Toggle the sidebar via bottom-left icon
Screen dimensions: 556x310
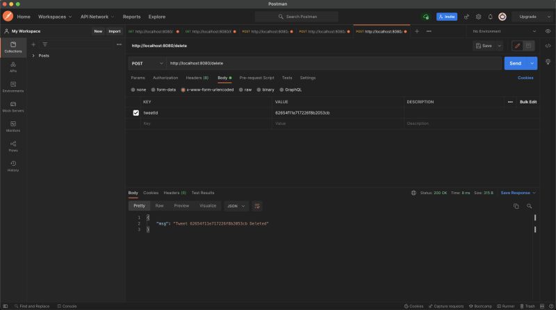[x=6, y=306]
